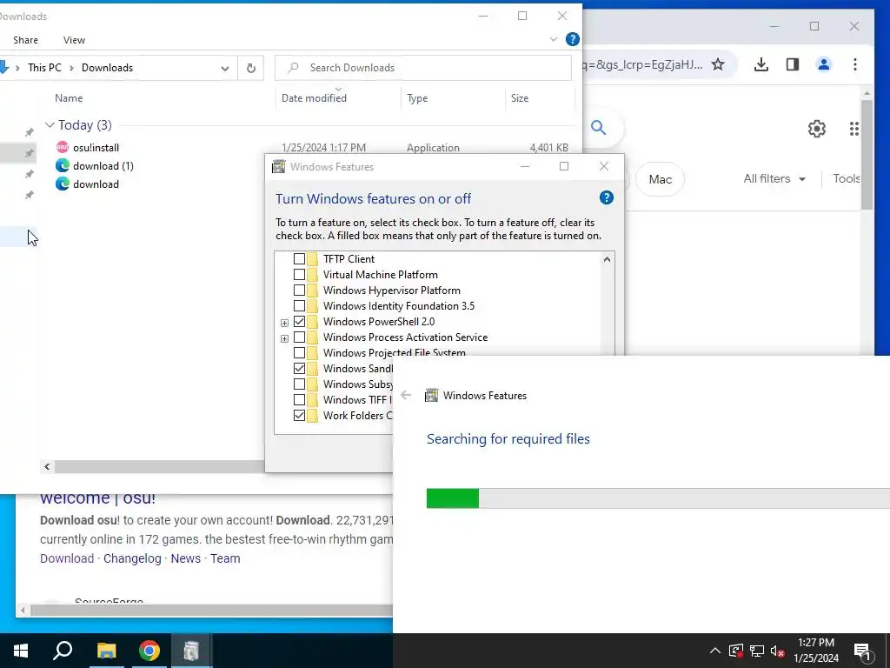This screenshot has height=668, width=890.
Task: Collapse the Today (3) group
Action: [50, 124]
